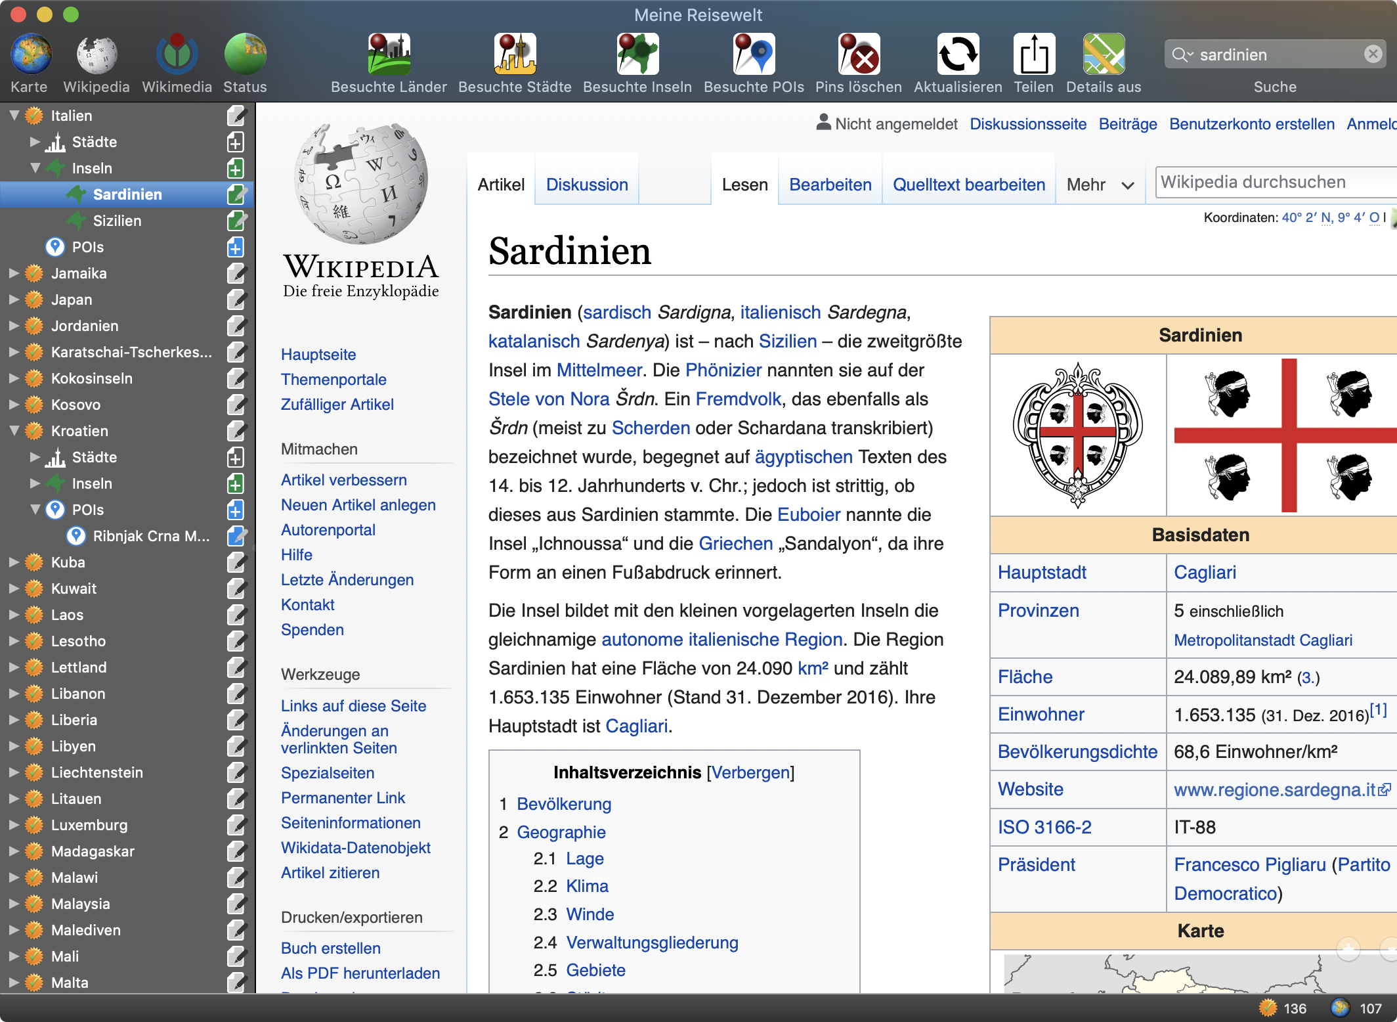Show Besuchte POIs pins
This screenshot has width=1397, height=1022.
[x=754, y=54]
